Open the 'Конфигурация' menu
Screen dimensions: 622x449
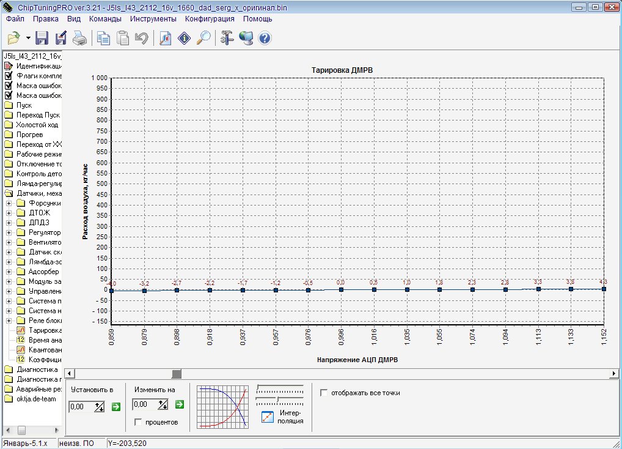coord(210,18)
